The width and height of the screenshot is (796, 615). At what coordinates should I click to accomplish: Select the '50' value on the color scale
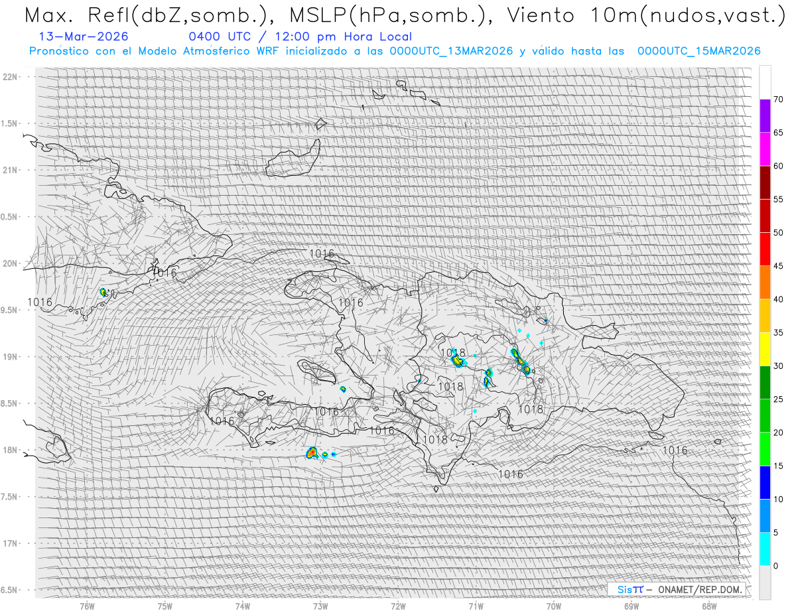(778, 233)
